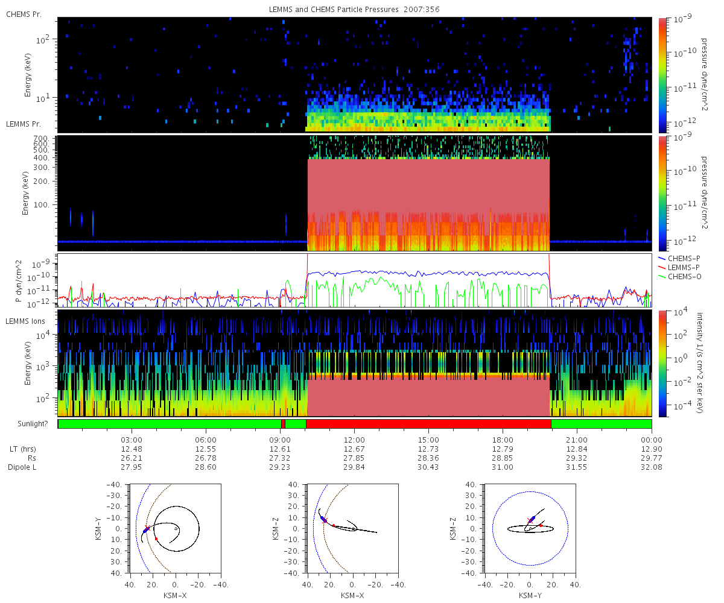724x603 pixels.
Task: Click the Rs value "29.77"
Action: click(x=652, y=458)
